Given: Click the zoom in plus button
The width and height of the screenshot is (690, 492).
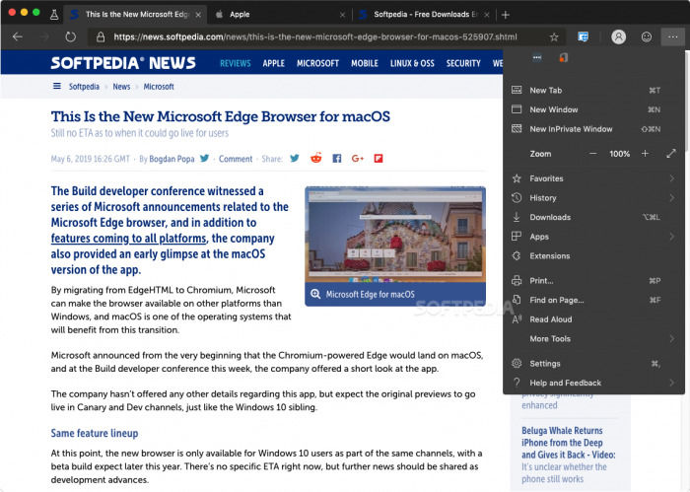Looking at the screenshot, I should (x=645, y=154).
